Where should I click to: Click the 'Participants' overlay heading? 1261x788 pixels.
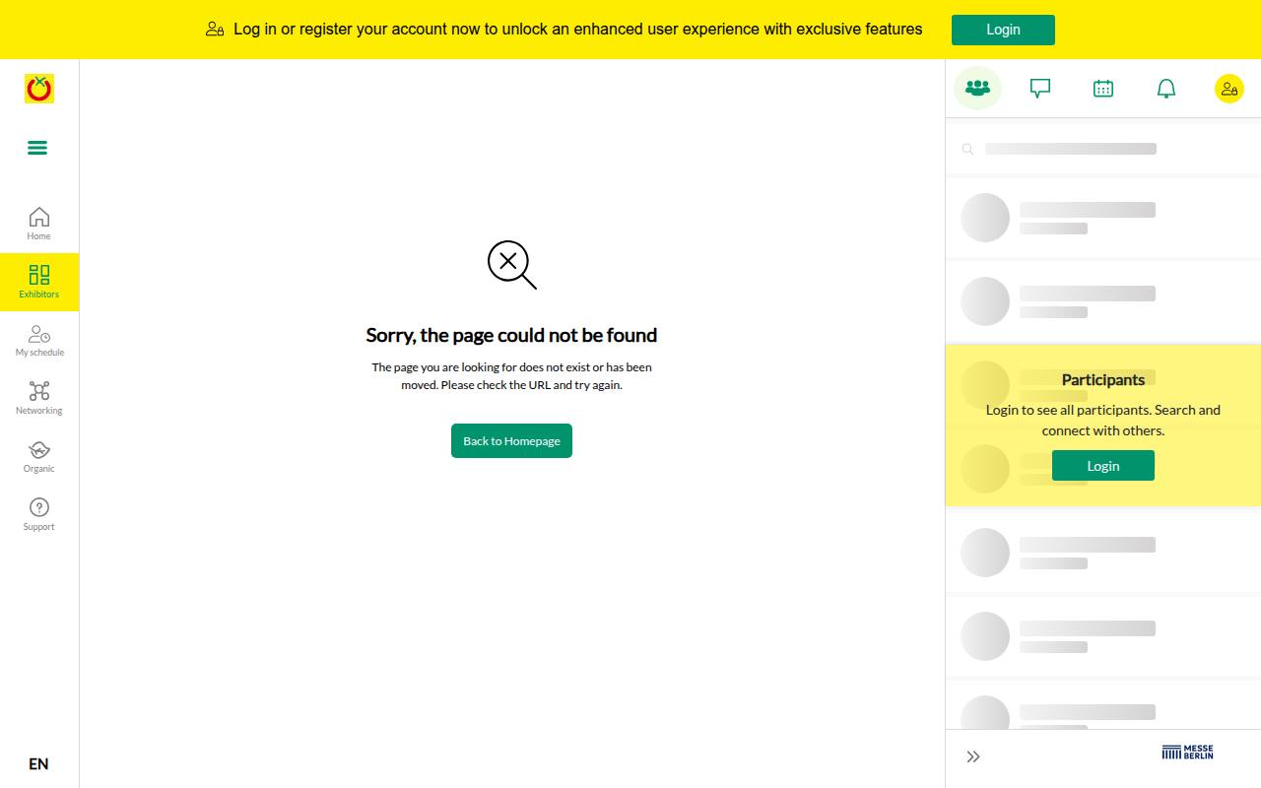[1103, 380]
